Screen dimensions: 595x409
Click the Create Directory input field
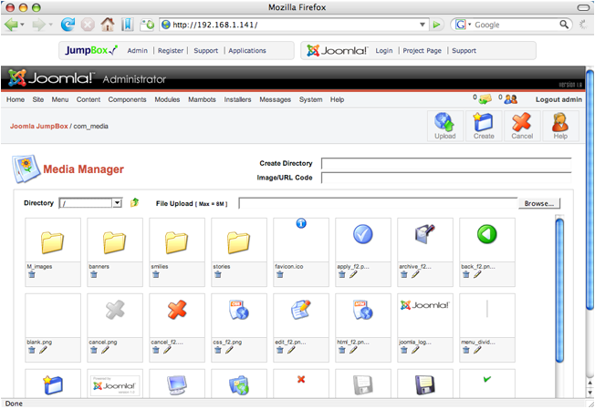point(446,164)
